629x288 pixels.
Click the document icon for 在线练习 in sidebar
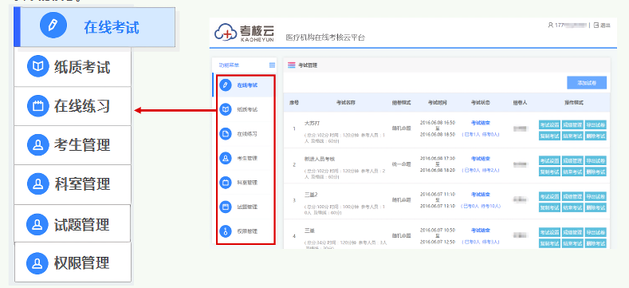pos(226,133)
